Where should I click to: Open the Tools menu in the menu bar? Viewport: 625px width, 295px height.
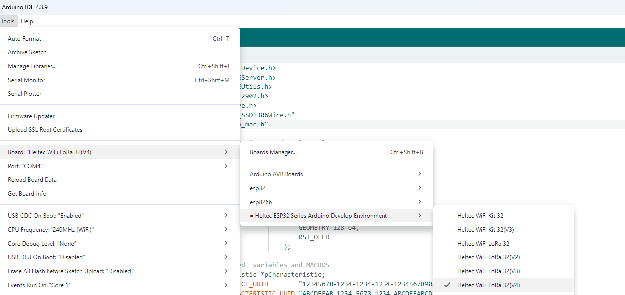(8, 21)
